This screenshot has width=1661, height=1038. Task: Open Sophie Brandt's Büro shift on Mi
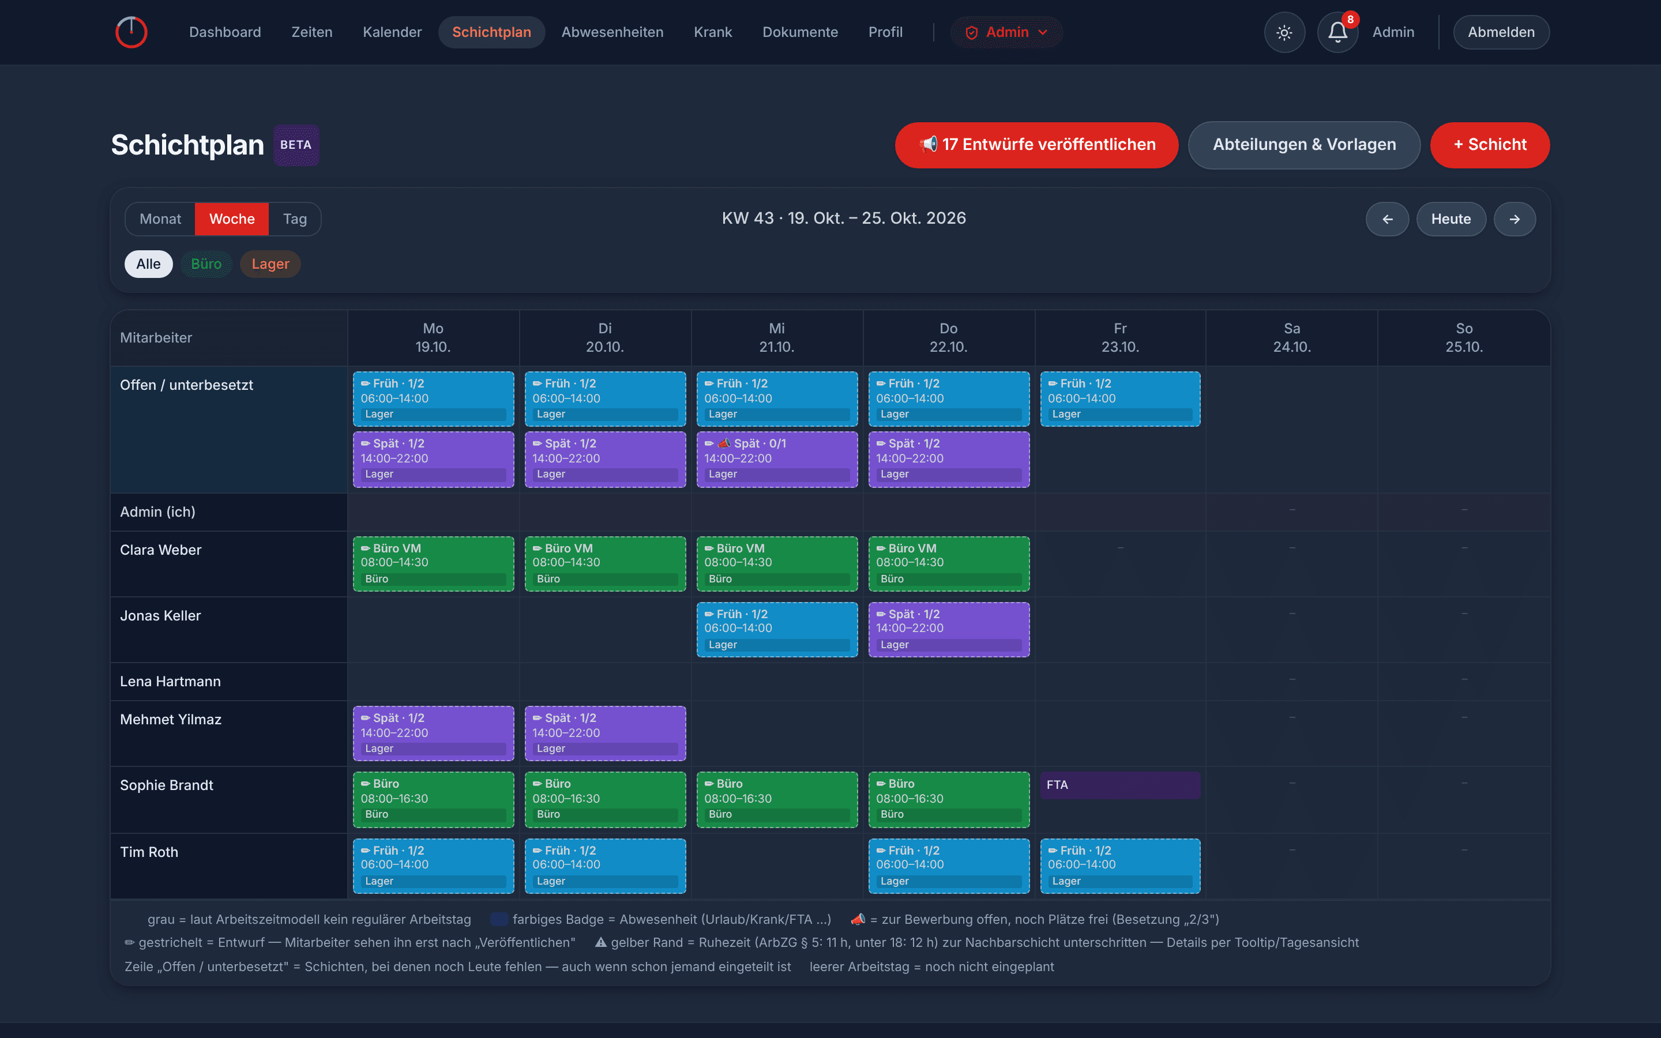click(777, 799)
